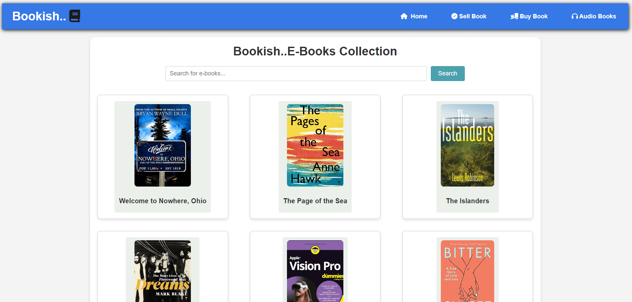Click the Buy Book cart icon
This screenshot has height=302, width=632.
[514, 16]
